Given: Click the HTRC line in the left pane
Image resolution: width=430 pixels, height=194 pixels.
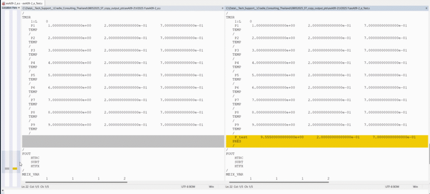Looking at the screenshot, I should 35,158.
